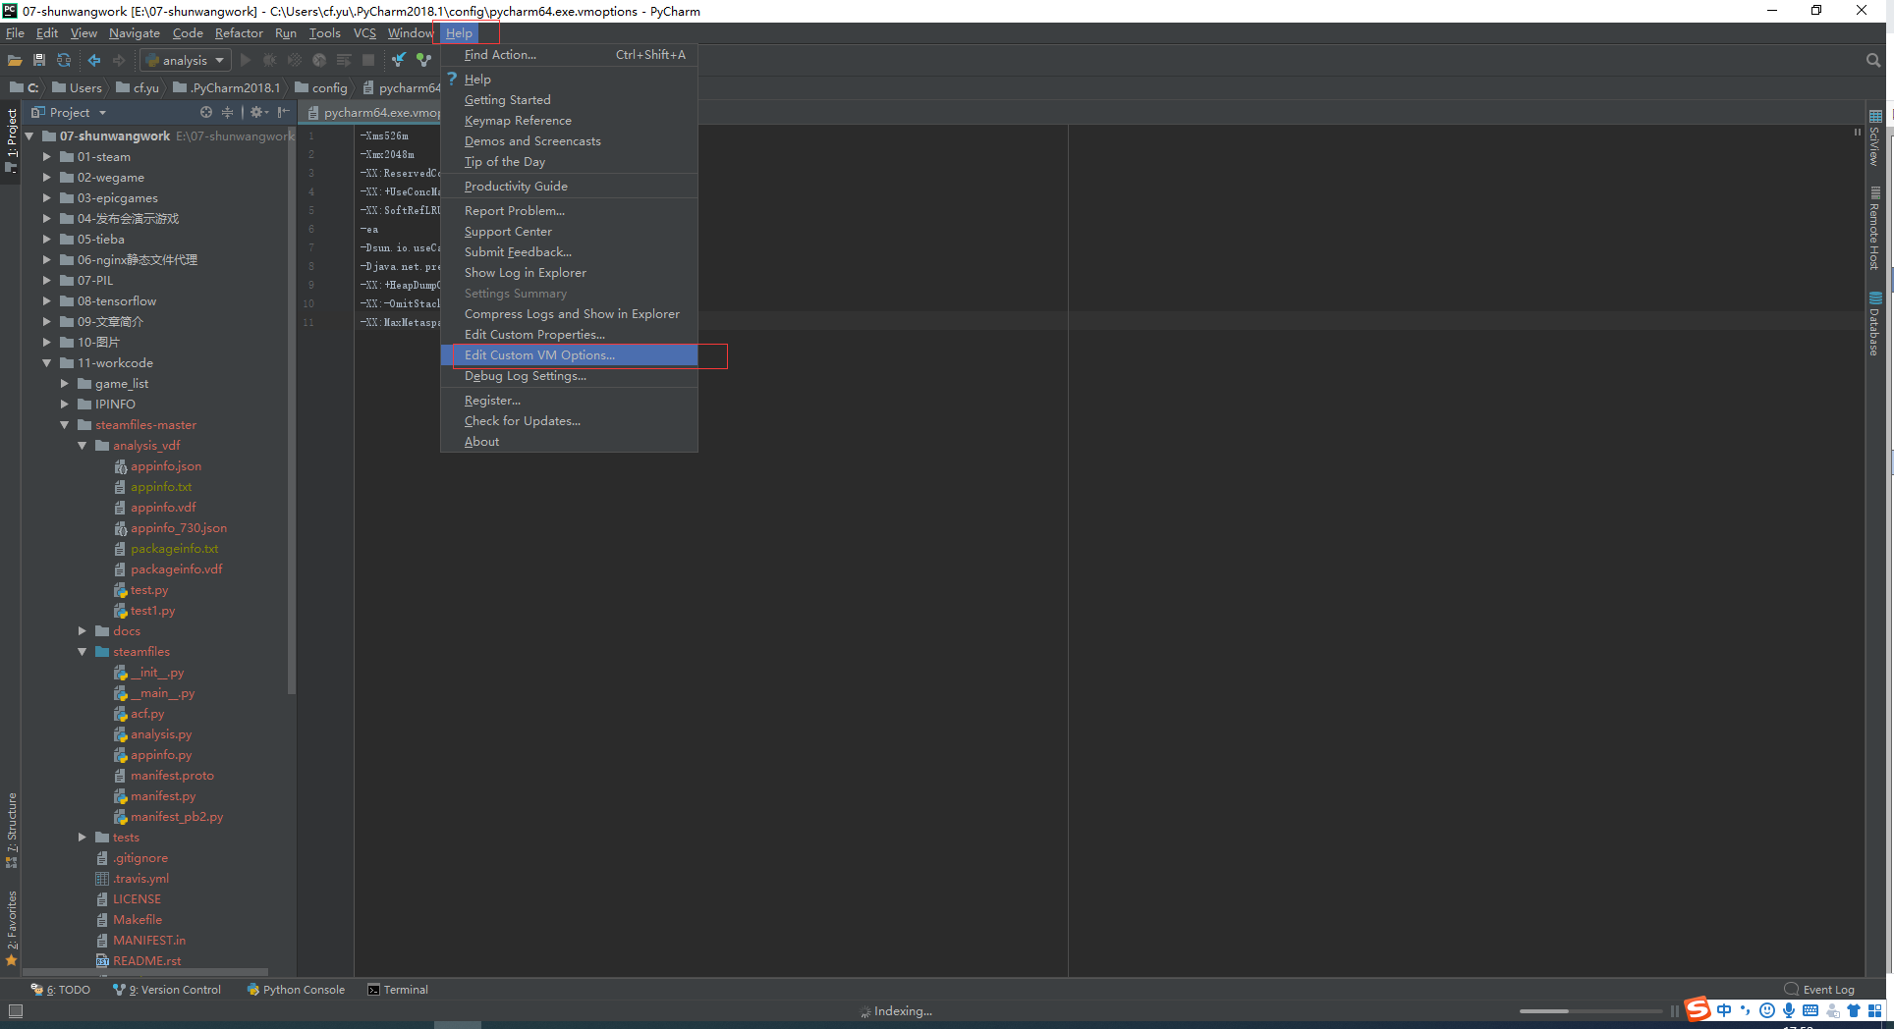The image size is (1894, 1029).
Task: Click the Open folder toolbar icon
Action: tap(15, 61)
